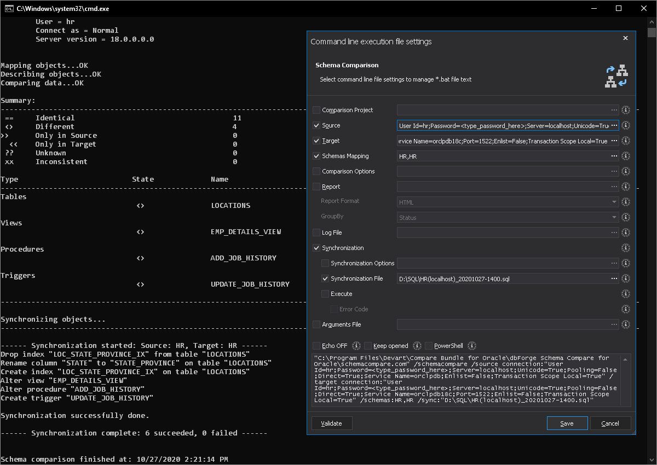Click the Cancel button

[x=610, y=423]
